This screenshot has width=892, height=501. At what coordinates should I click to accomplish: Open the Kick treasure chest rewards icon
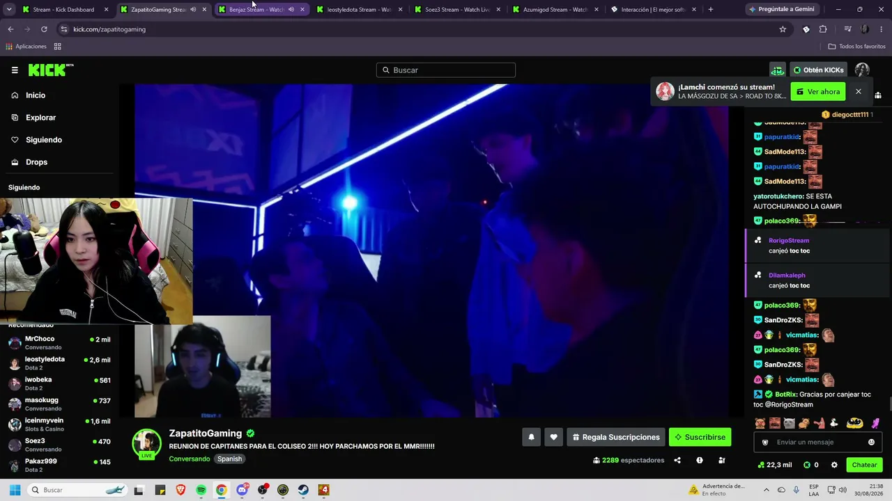click(778, 70)
